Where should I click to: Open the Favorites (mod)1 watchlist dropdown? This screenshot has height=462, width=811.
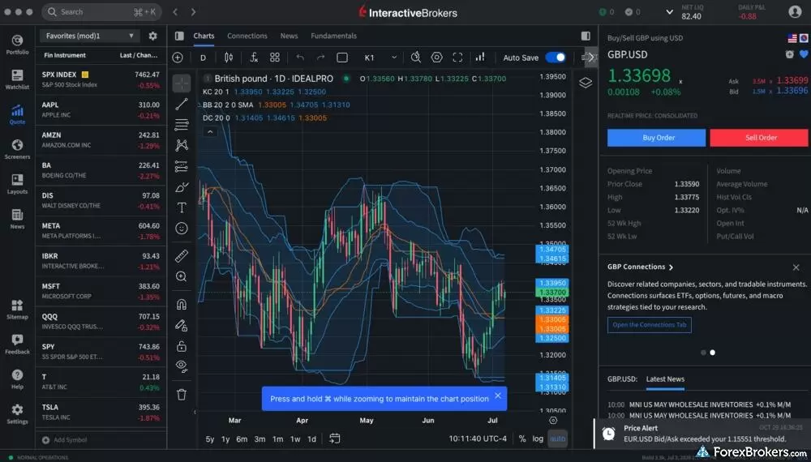pyautogui.click(x=90, y=36)
